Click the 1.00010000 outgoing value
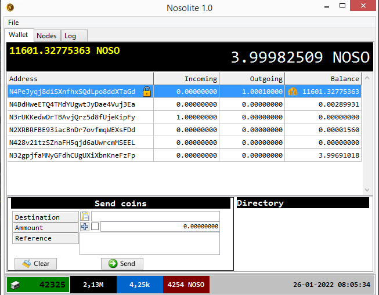This screenshot has height=295, width=379. click(262, 92)
